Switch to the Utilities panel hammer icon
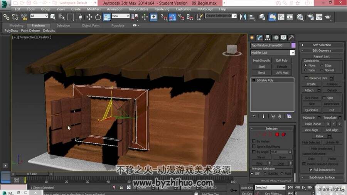Screen dimensions: 347x195 291,38
